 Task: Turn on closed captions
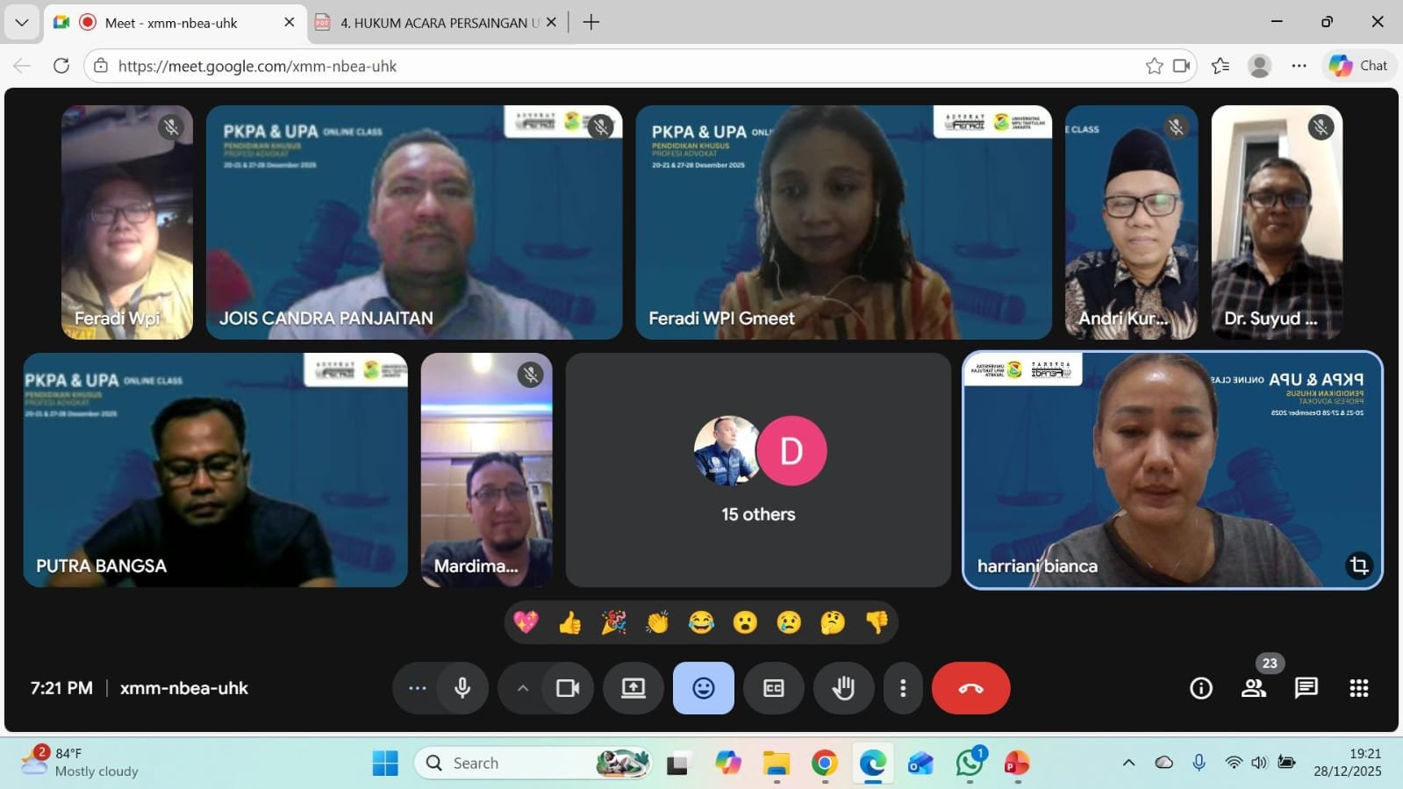tap(773, 688)
